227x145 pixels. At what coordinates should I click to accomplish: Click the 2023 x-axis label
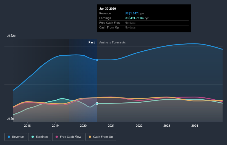pos(167,126)
